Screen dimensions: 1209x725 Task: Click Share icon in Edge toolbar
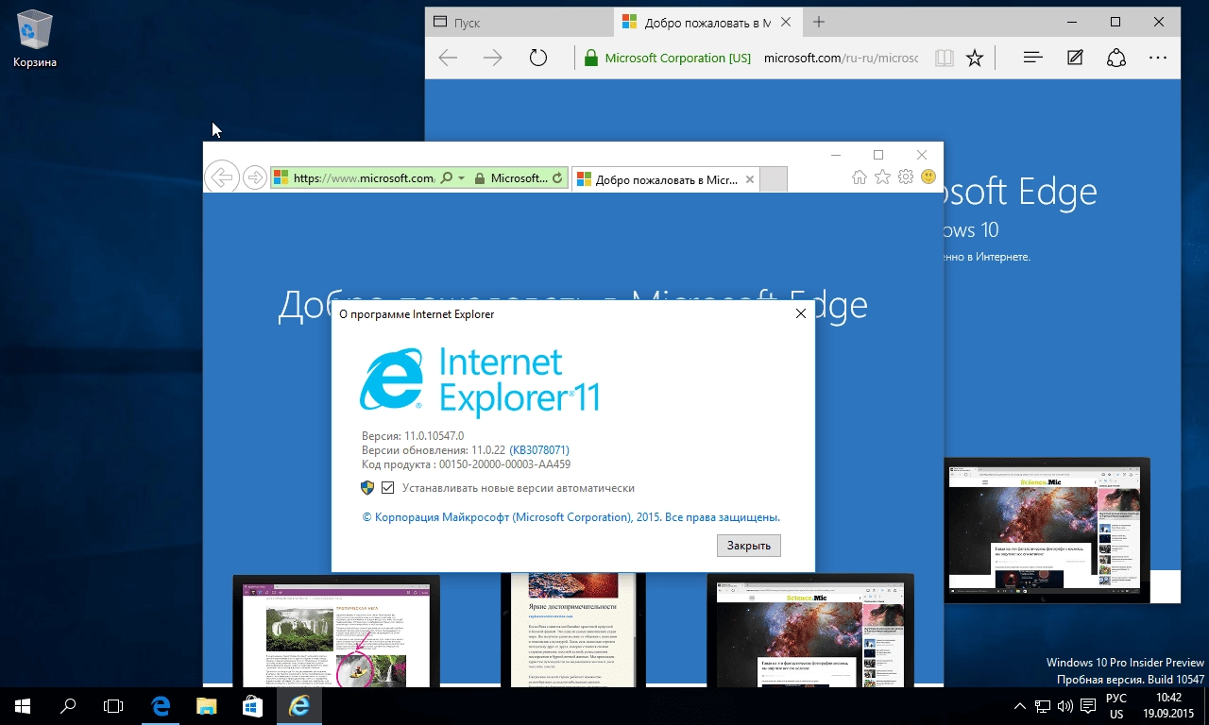pyautogui.click(x=1116, y=59)
